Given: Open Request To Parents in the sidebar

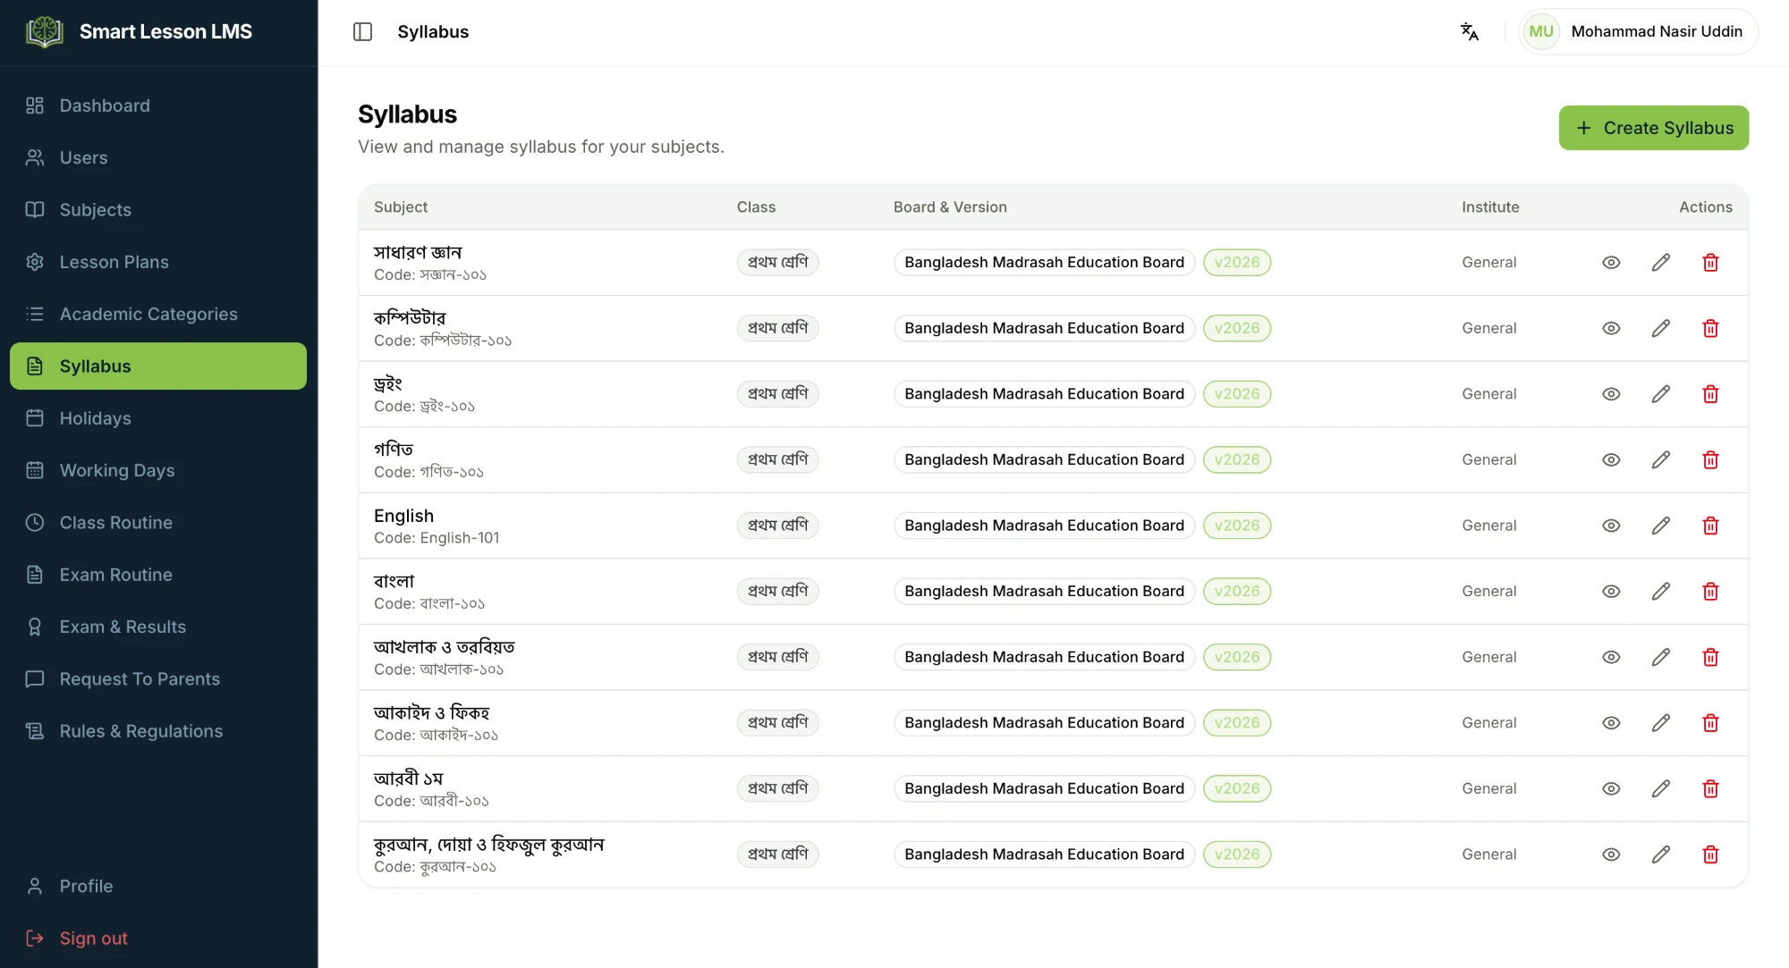Looking at the screenshot, I should coord(158,679).
